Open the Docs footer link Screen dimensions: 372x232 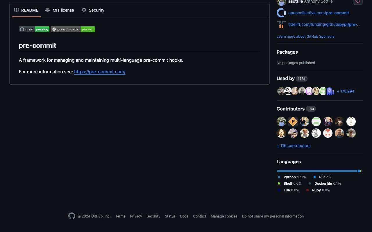pos(184,216)
